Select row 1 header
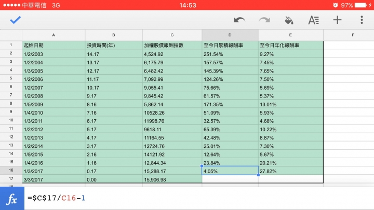This screenshot has width=374, height=210. 11,45
